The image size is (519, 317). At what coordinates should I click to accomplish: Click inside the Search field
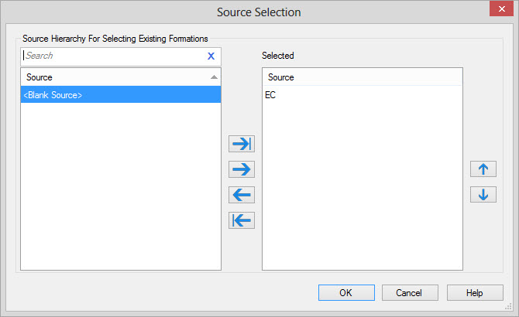pyautogui.click(x=112, y=56)
